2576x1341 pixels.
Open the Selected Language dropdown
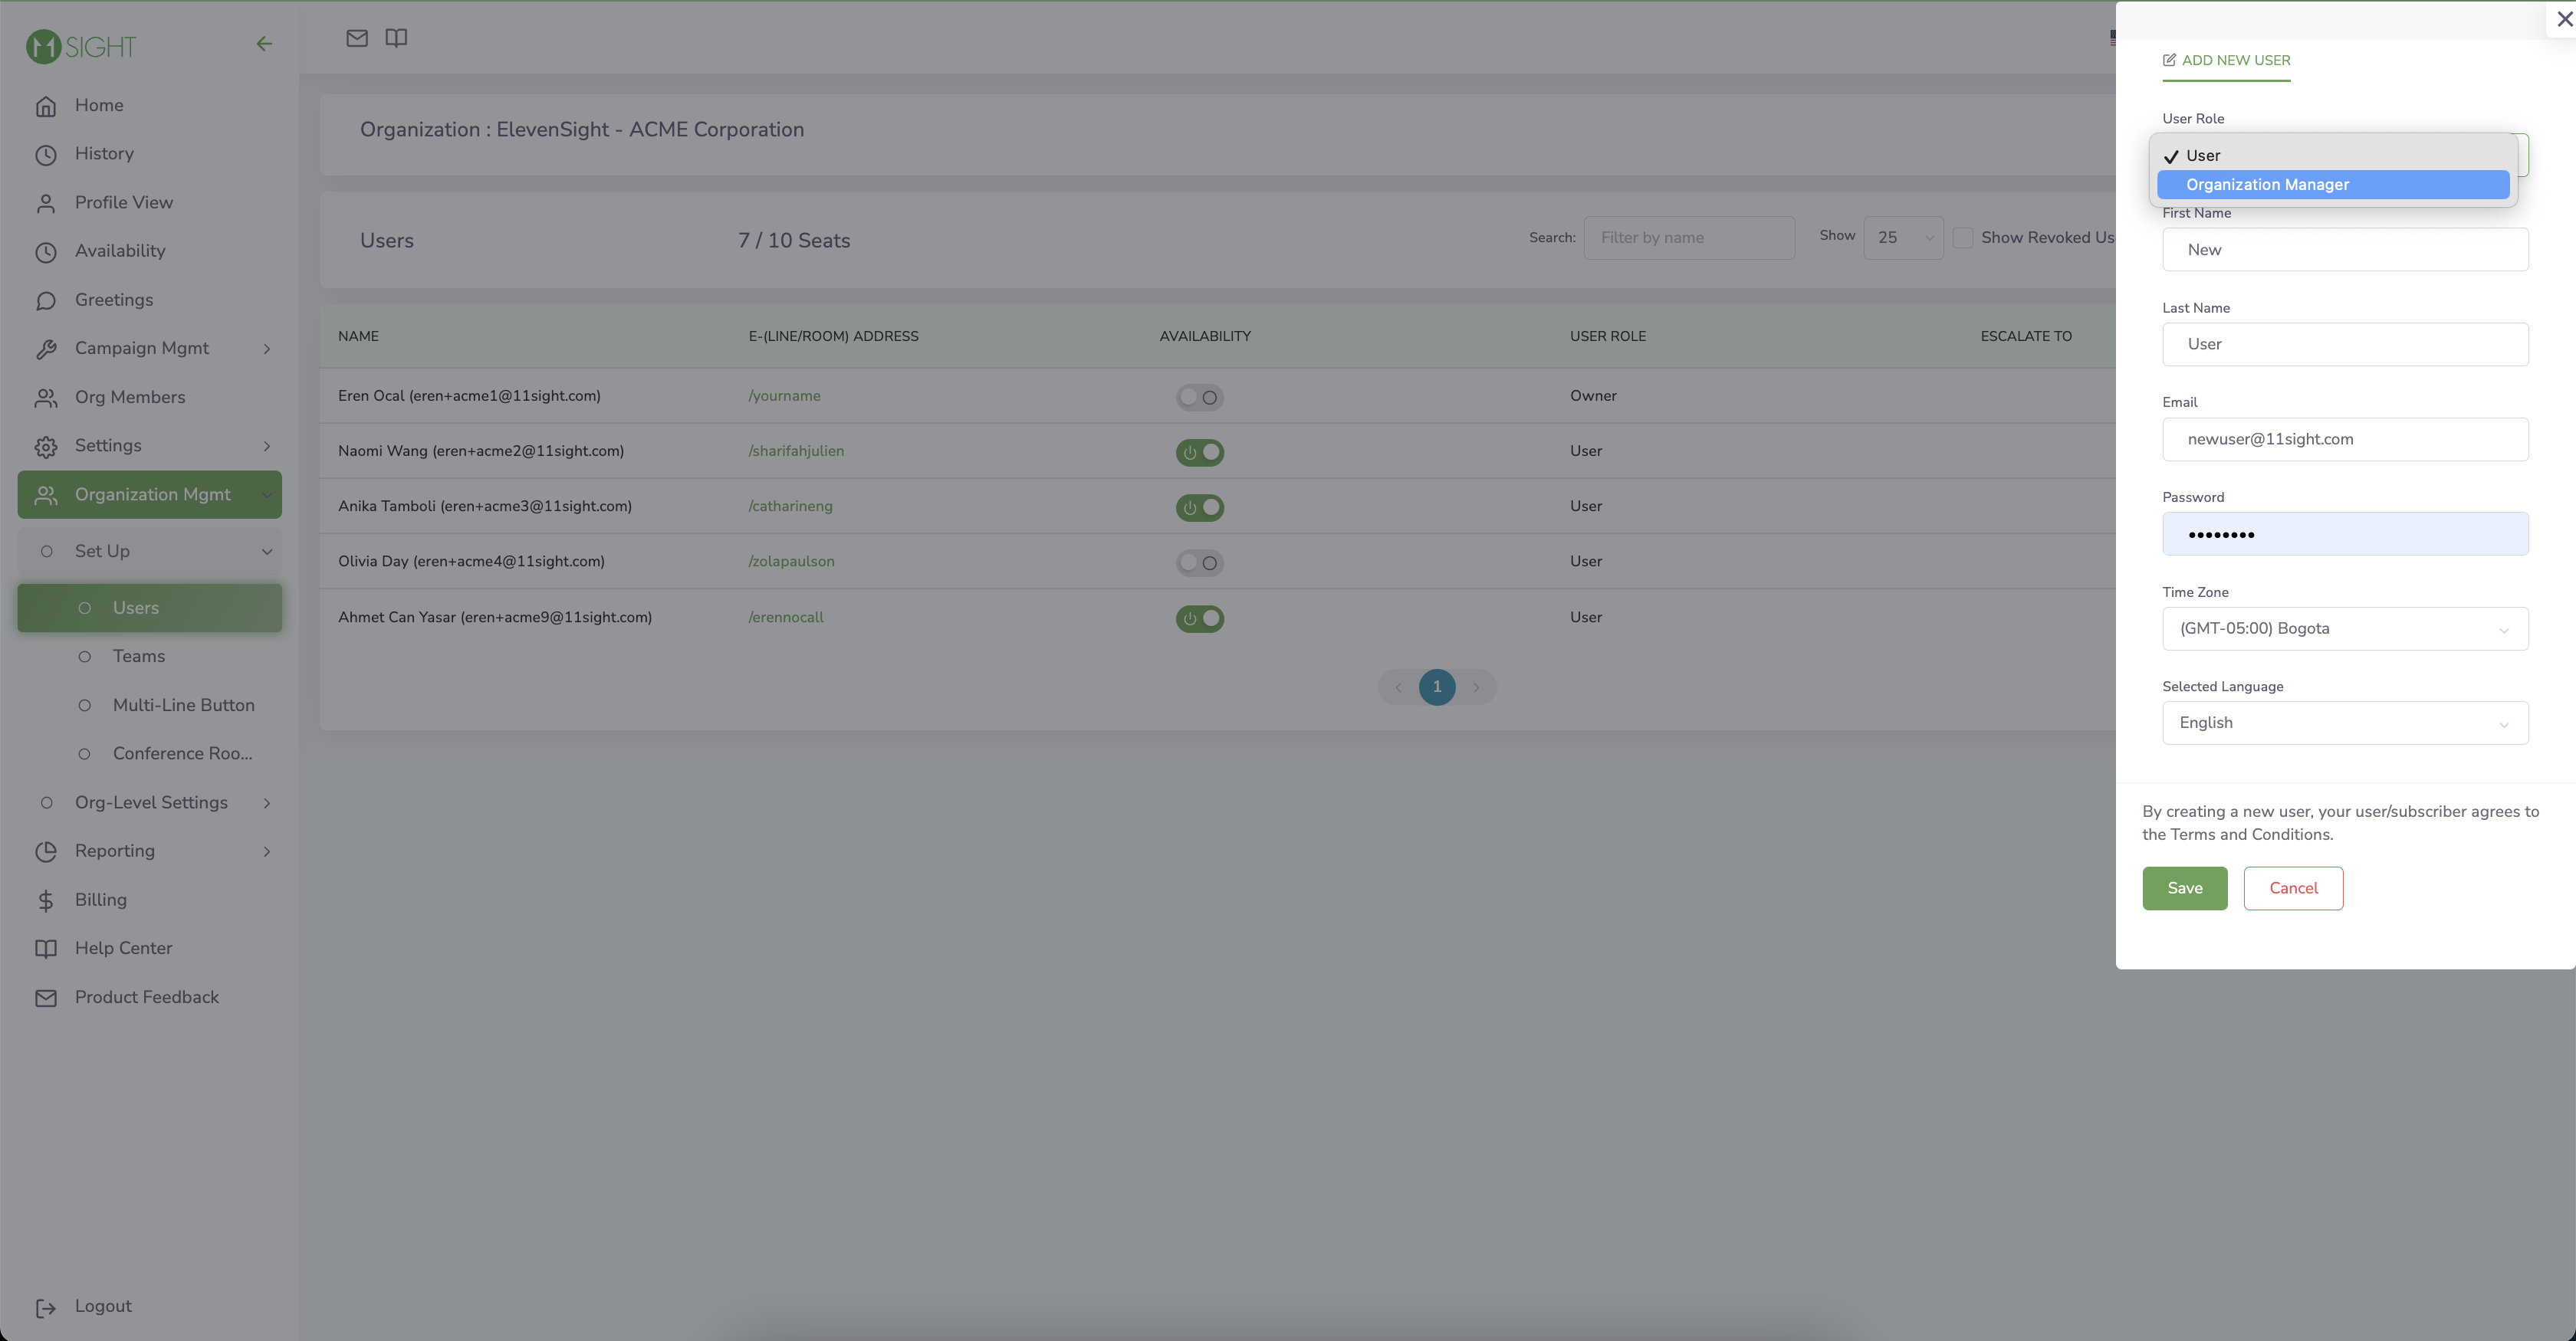click(2344, 723)
